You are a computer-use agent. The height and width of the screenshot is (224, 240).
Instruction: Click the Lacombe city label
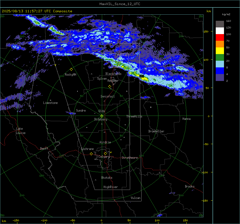115,67
